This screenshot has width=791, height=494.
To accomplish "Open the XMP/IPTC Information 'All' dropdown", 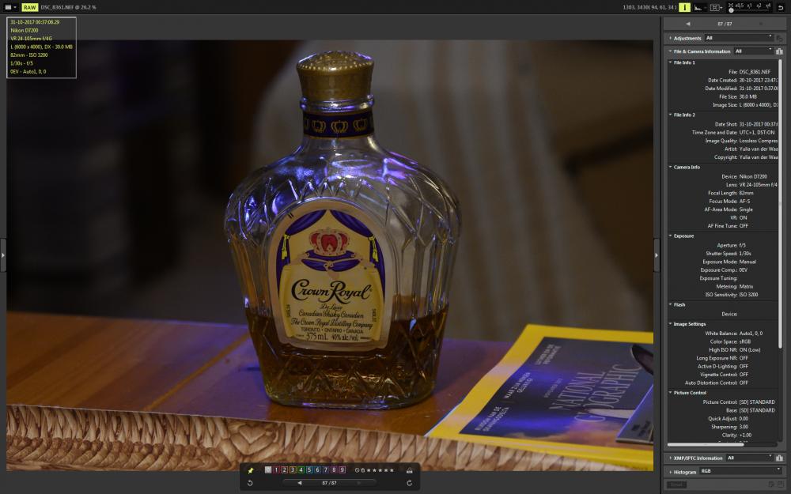I will tap(750, 458).
